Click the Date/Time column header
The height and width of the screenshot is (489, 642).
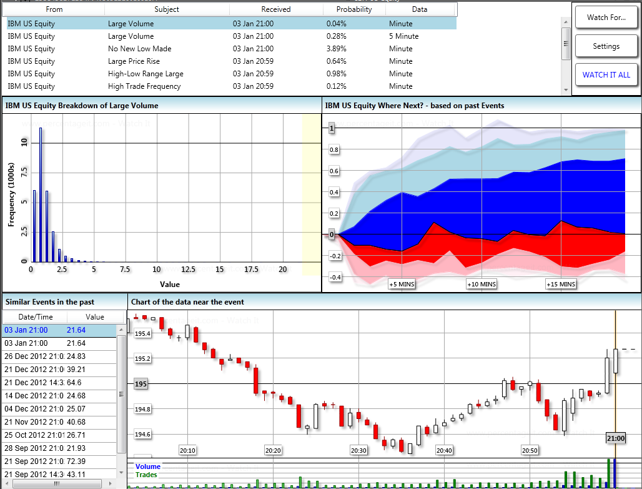(35, 317)
